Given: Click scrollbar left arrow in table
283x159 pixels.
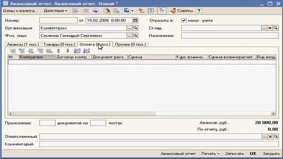Looking at the screenshot, I should click(x=11, y=114).
